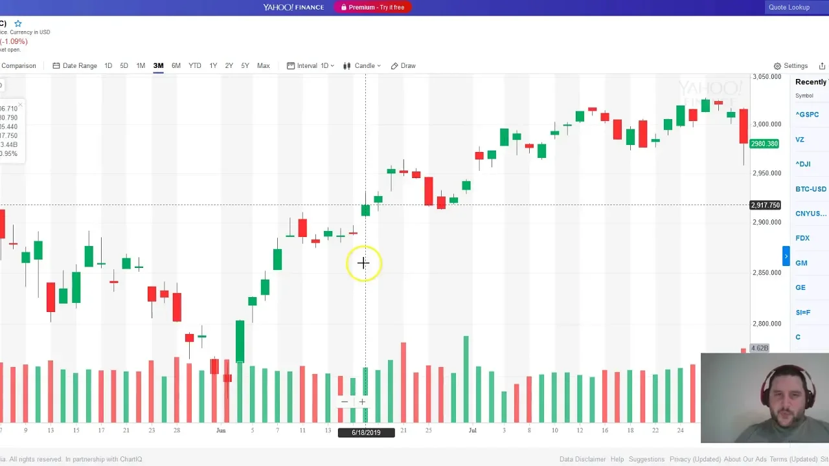The image size is (829, 466).
Task: Click the Quote Lookup search field
Action: point(789,7)
